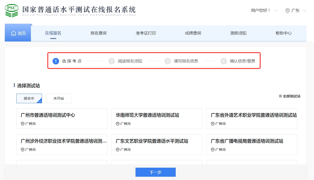Screen dimensions: 314x180
Task: Select the 华南师范大学普通话培训测试站 card
Action: pyautogui.click(x=157, y=119)
